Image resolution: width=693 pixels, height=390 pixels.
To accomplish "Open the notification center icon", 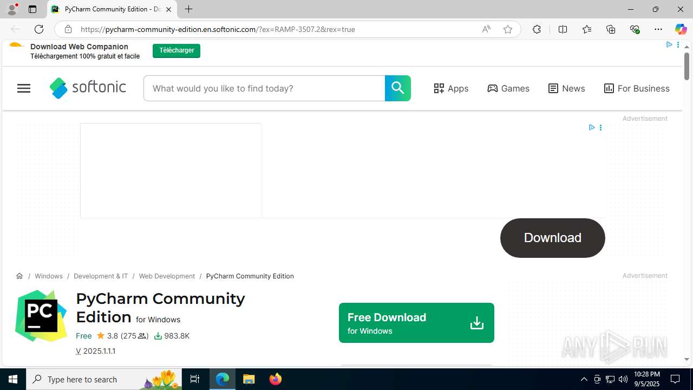I will pyautogui.click(x=675, y=379).
